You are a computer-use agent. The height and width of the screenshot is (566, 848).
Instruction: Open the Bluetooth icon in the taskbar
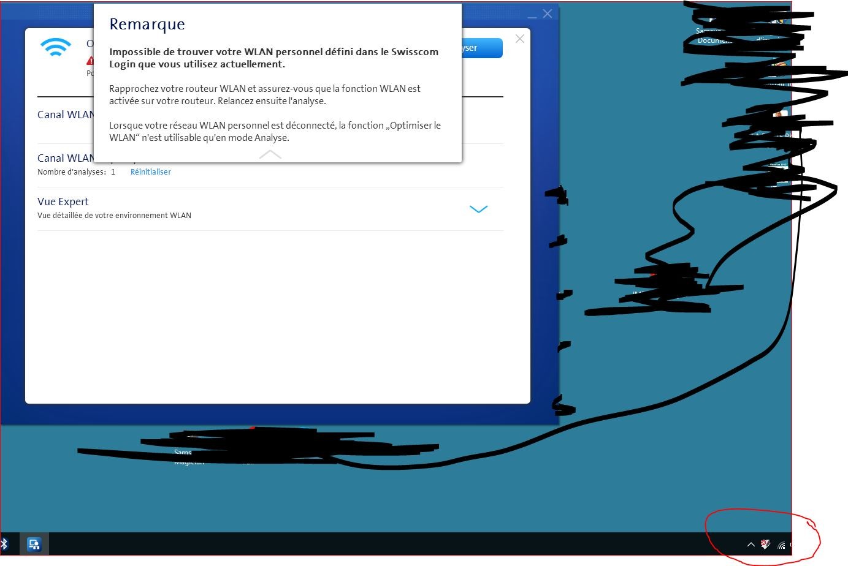coord(4,543)
